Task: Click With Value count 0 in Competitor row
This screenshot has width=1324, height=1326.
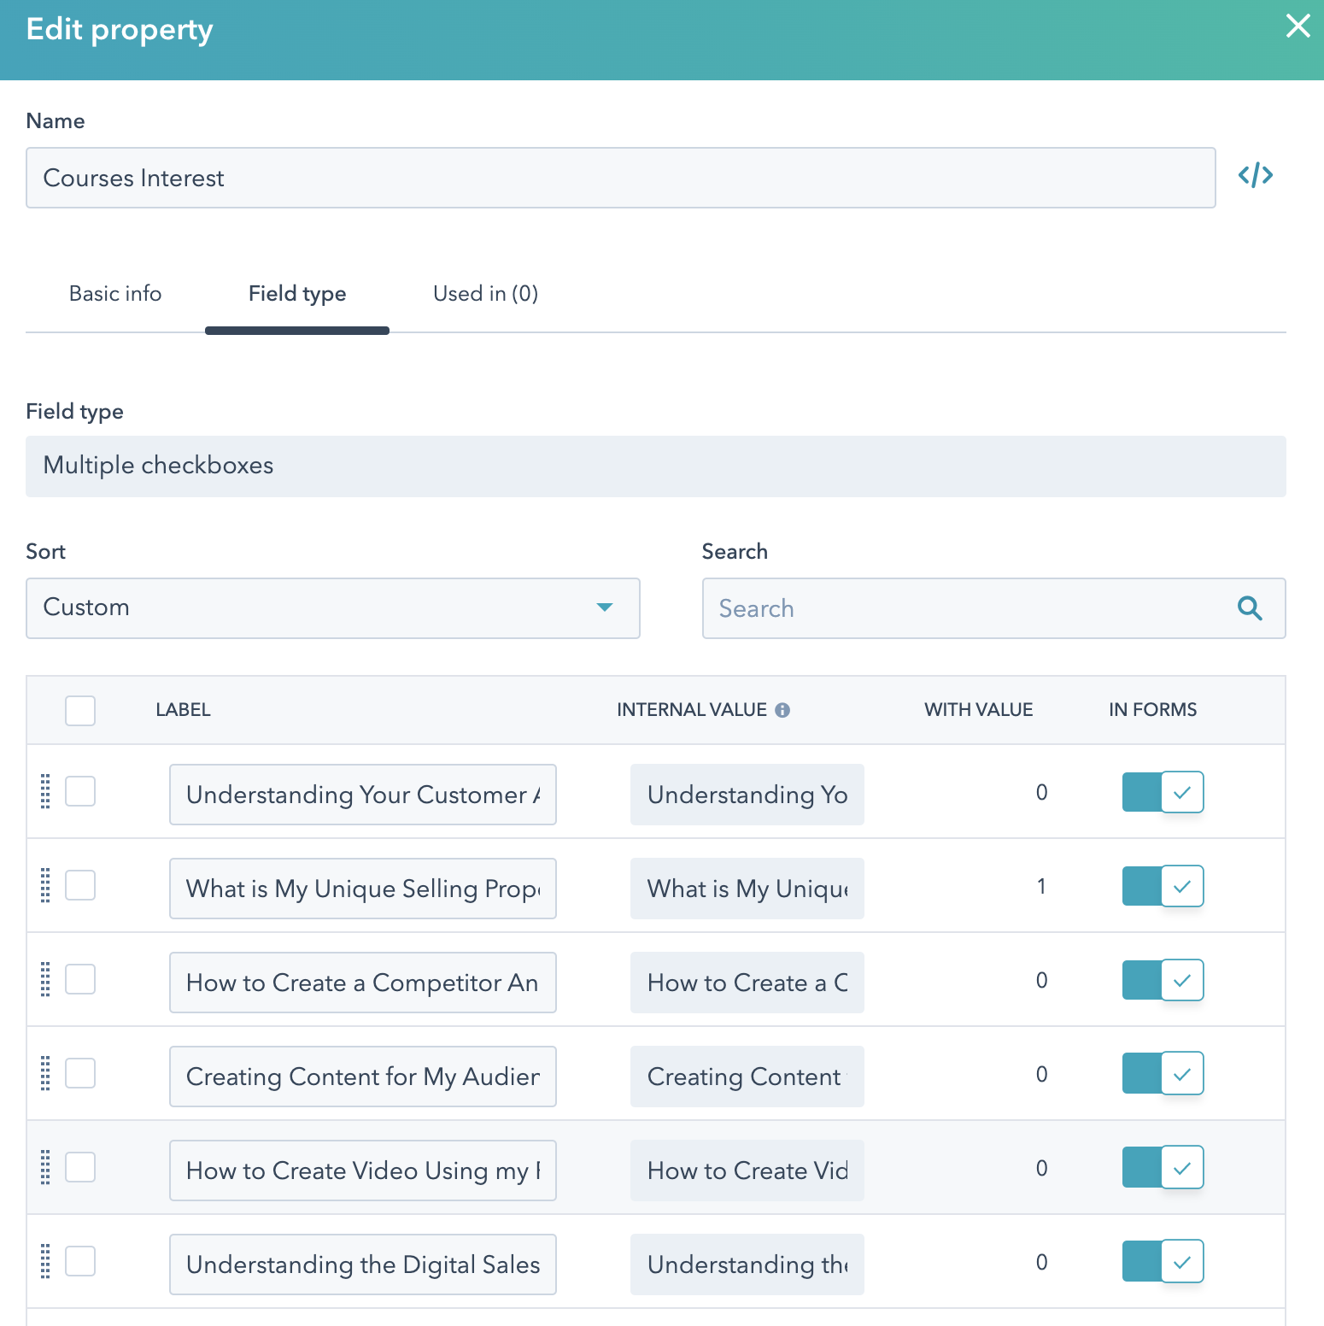Action: (x=1041, y=980)
